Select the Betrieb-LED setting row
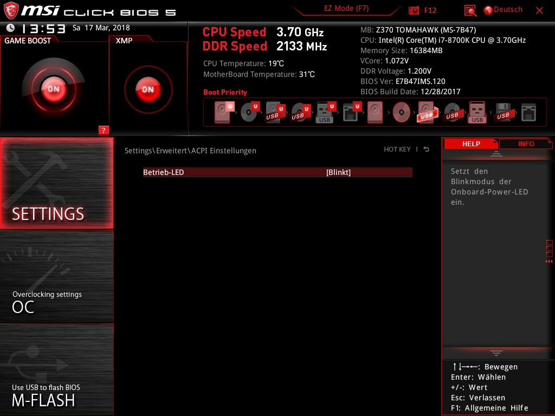 coord(277,172)
